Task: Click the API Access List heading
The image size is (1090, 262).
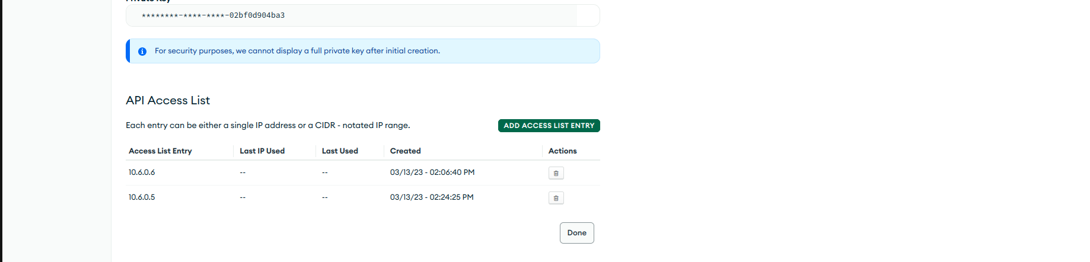Action: pyautogui.click(x=168, y=101)
